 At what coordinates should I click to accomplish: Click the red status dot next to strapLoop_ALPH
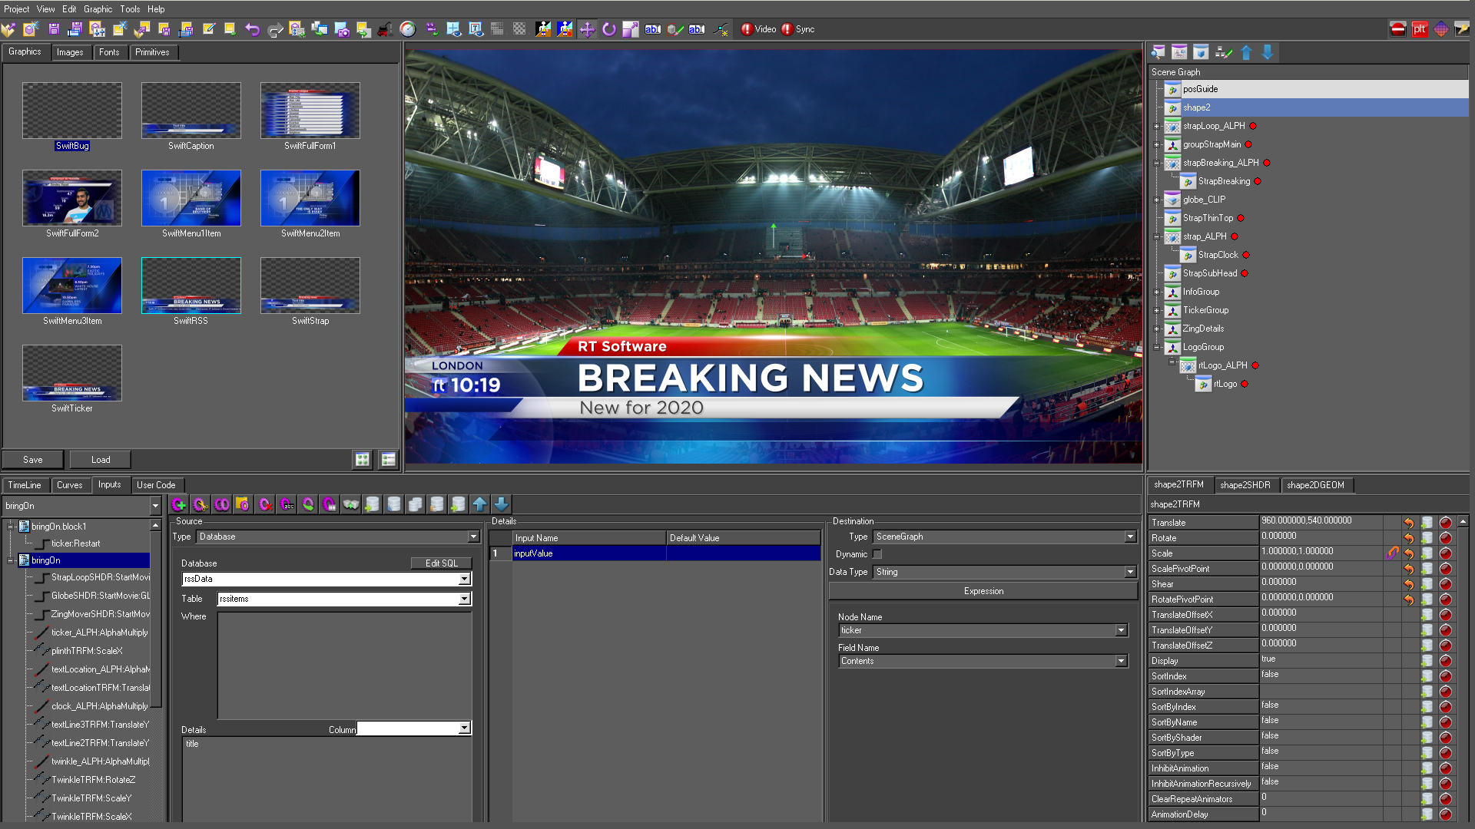(1253, 126)
